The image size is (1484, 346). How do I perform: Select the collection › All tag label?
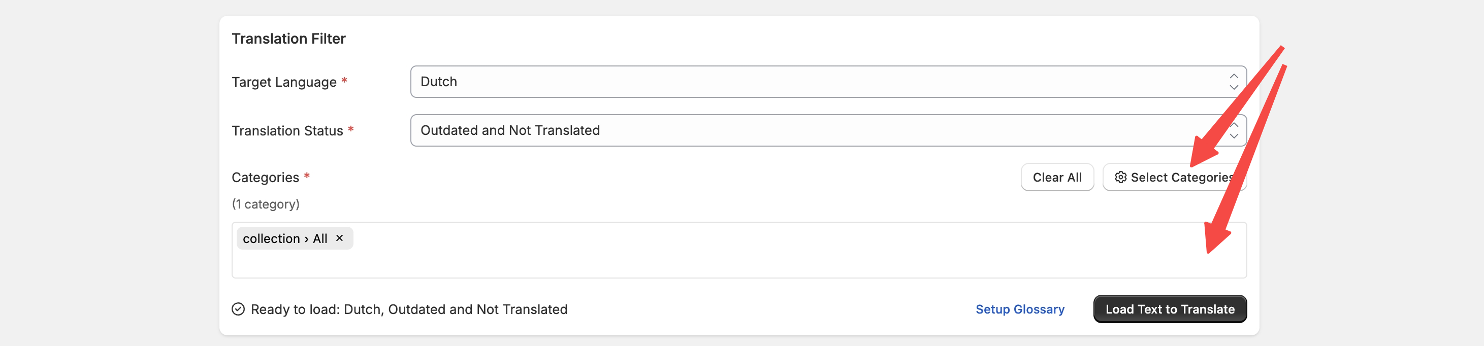coord(284,238)
